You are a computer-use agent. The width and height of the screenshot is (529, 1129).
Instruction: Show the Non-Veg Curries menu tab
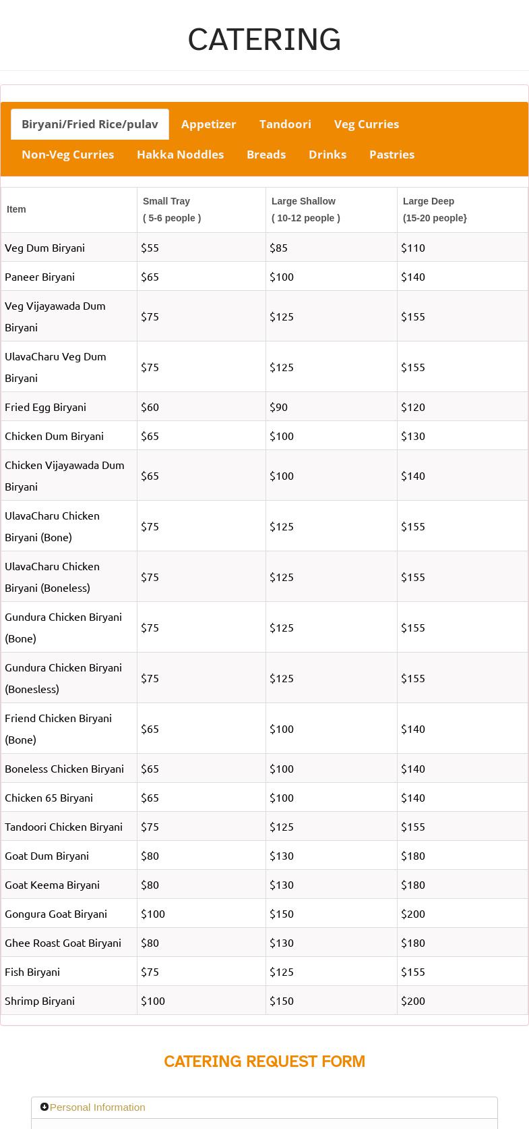coord(67,155)
